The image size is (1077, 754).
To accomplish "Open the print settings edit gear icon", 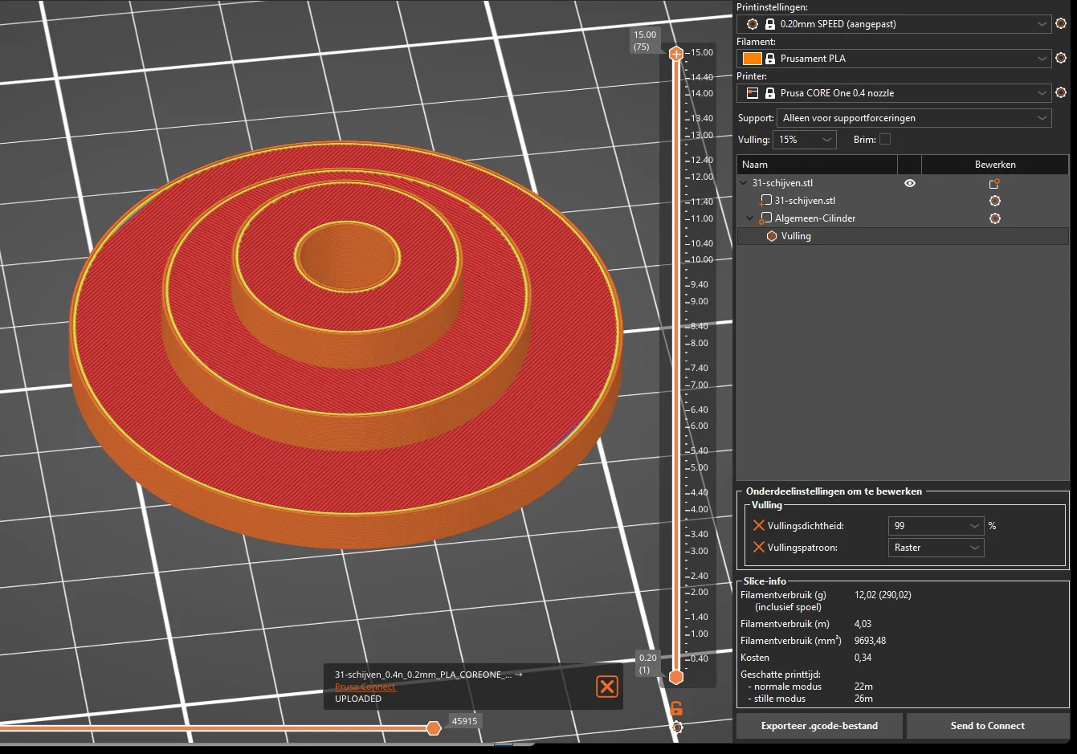I will coord(1061,24).
